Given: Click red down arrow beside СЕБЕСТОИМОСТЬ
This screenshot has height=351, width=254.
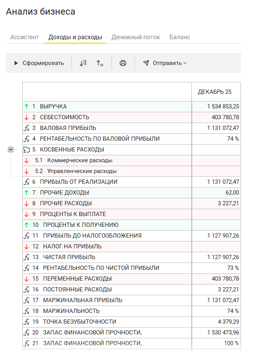Looking at the screenshot, I should point(27,117).
